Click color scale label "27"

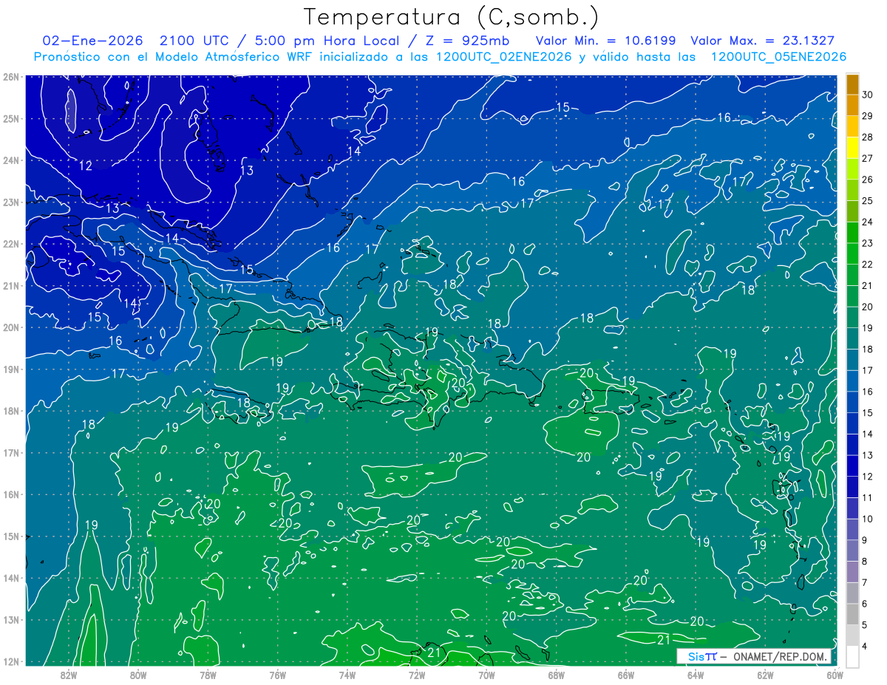pyautogui.click(x=868, y=158)
